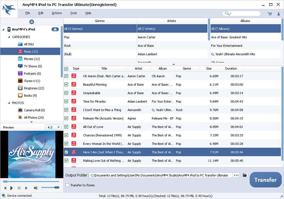The width and height of the screenshot is (284, 199).
Task: Eject AnyMP4's iPod with the eject icon
Action: 55,29
